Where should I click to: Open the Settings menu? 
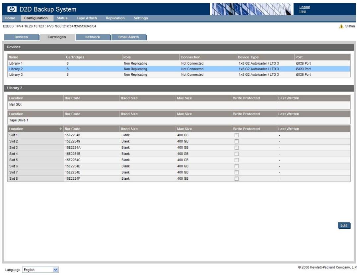tap(141, 18)
